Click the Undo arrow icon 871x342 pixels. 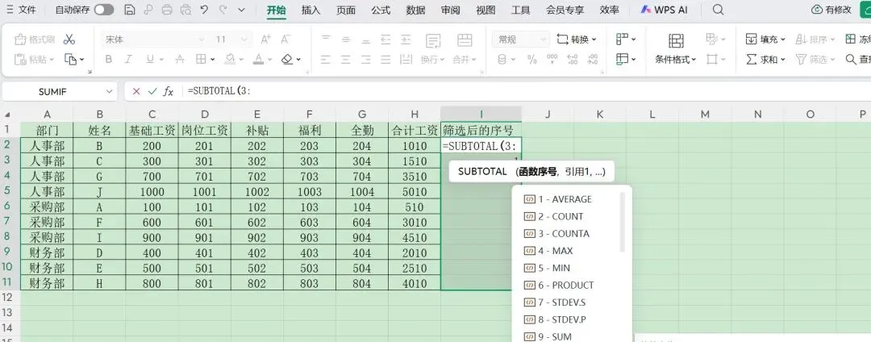pyautogui.click(x=204, y=10)
